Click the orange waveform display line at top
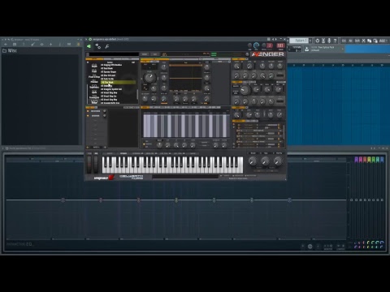 pos(186,65)
